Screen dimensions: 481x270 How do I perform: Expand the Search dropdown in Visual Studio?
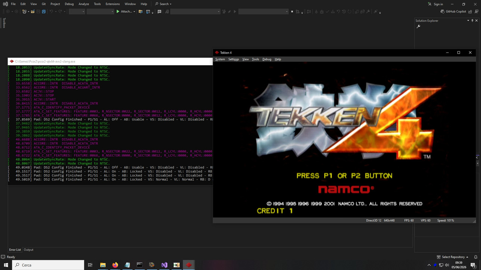pyautogui.click(x=171, y=4)
